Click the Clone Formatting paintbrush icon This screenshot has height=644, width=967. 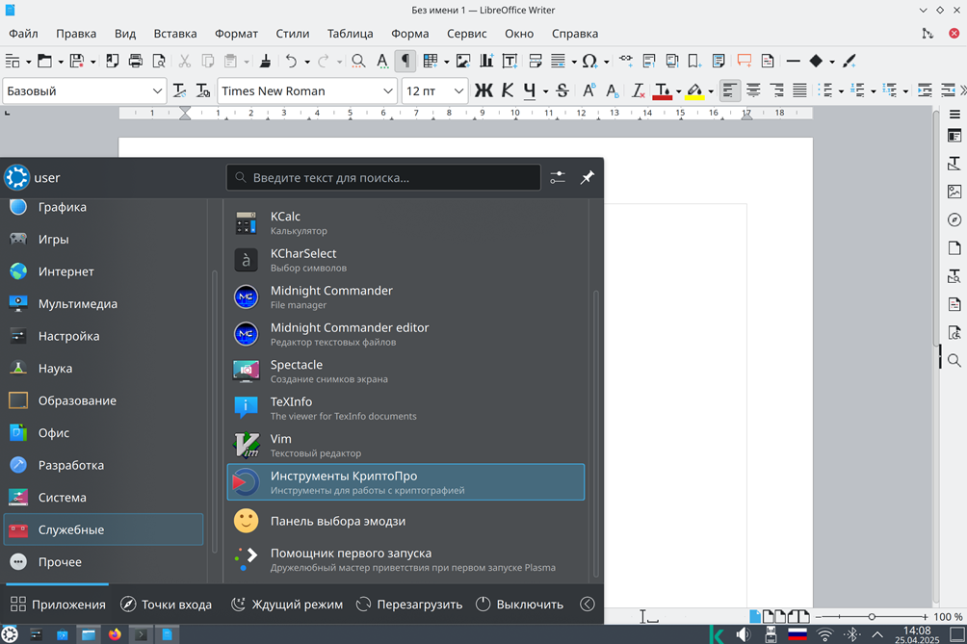click(265, 61)
